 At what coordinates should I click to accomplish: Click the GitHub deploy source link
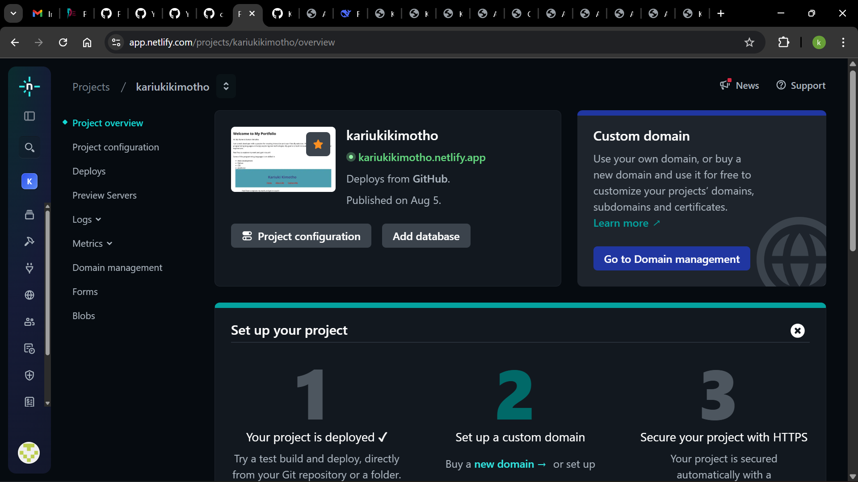tap(430, 179)
